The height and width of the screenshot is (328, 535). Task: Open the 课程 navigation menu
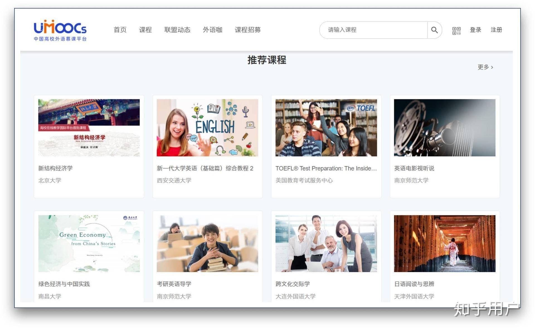coord(145,30)
